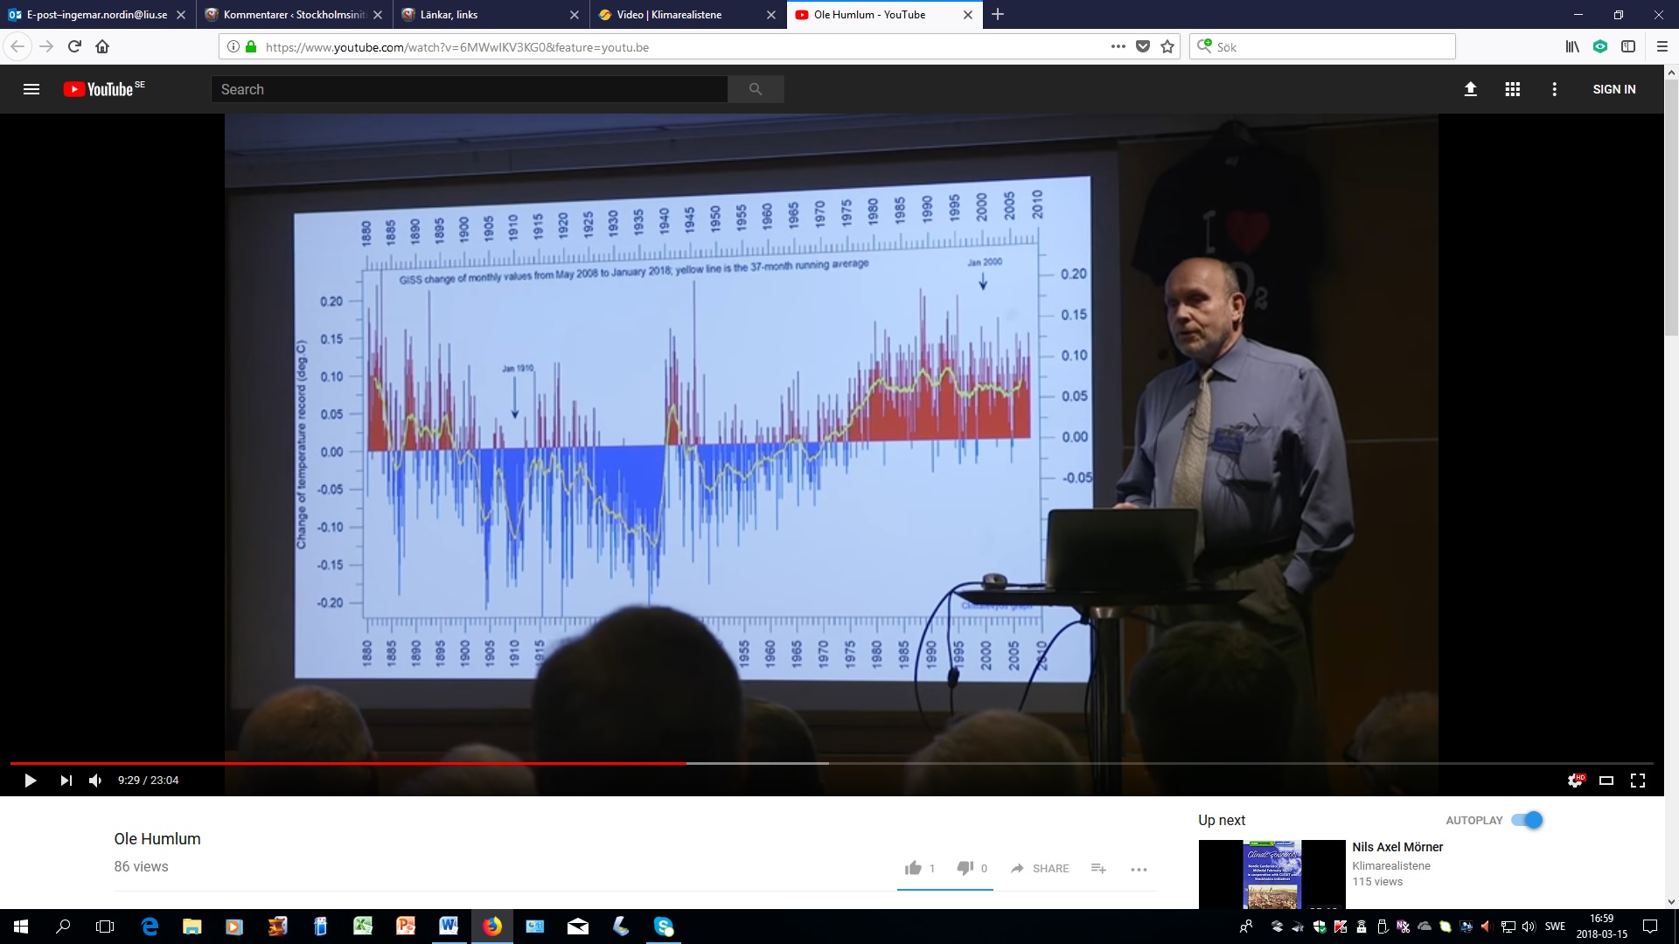Viewport: 1679px width, 944px height.
Task: Click the Pocket save icon
Action: (1143, 46)
